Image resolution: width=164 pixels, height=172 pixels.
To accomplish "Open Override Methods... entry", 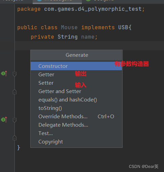I will (76, 117).
